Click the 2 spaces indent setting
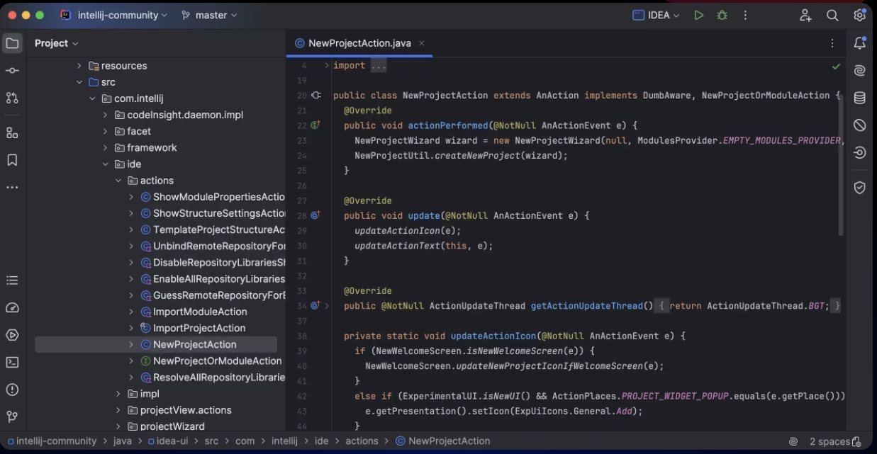Viewport: 877px width, 454px height. (x=829, y=441)
